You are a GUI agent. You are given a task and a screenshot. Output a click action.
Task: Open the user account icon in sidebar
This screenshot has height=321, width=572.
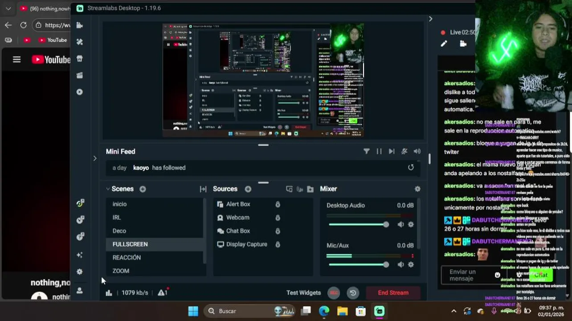coord(80,290)
